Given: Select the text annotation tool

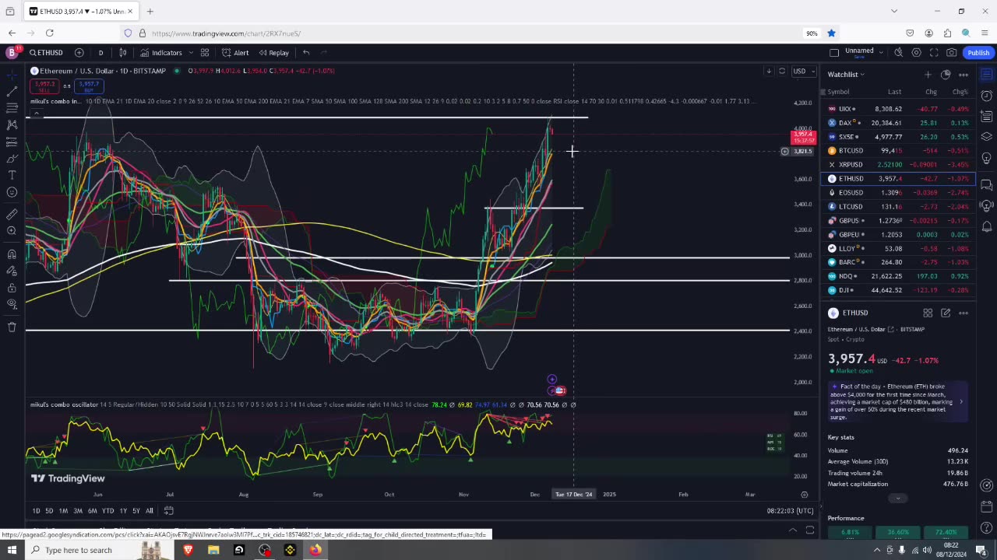Looking at the screenshot, I should (12, 175).
